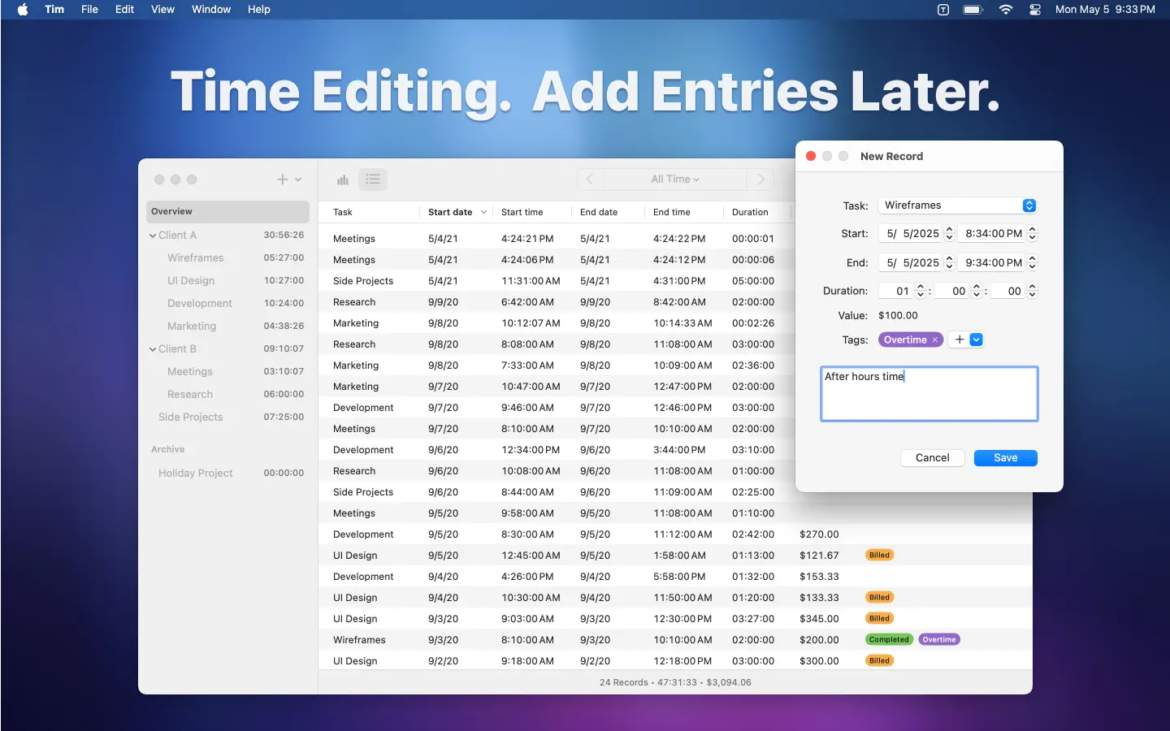Click the Billed tag on $121.67 row
Screen dimensions: 1170x731
click(879, 556)
